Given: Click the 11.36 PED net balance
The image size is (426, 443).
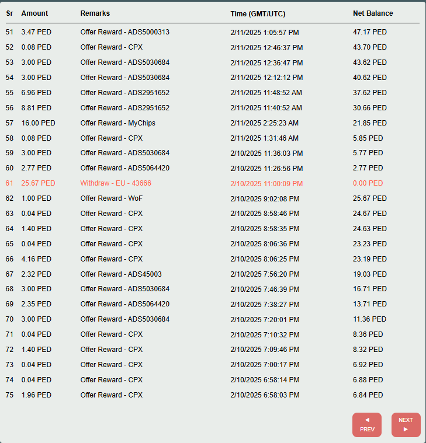Looking at the screenshot, I should (369, 319).
